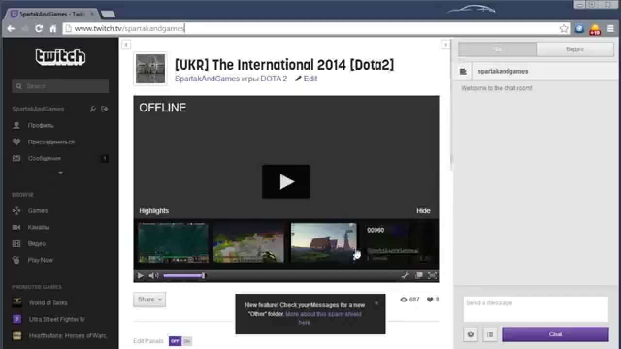
Task: Toggle the Edit Panels OFF/ON switch
Action: point(180,341)
